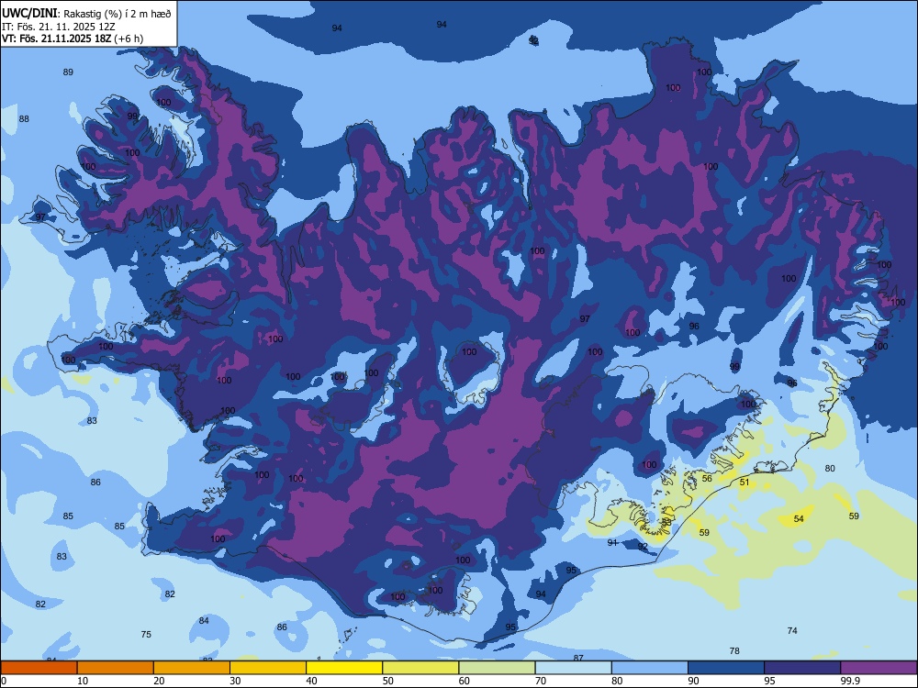Screen dimensions: 918x688
Task: Click the '89' humidity value on the map
Action: click(x=68, y=72)
